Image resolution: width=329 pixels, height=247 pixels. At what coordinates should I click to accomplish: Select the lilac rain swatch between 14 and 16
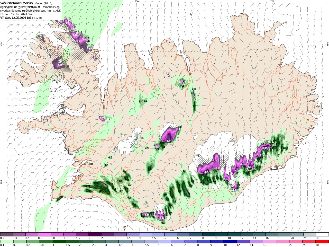coord(256,241)
